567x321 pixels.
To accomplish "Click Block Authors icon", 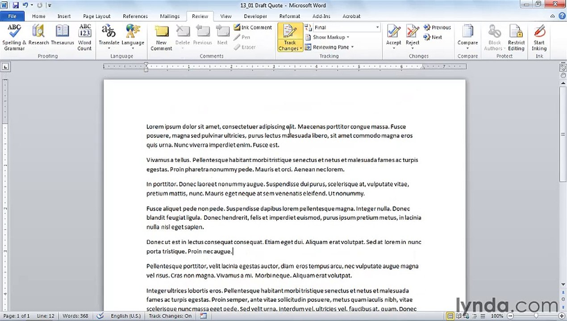I will coord(495,32).
